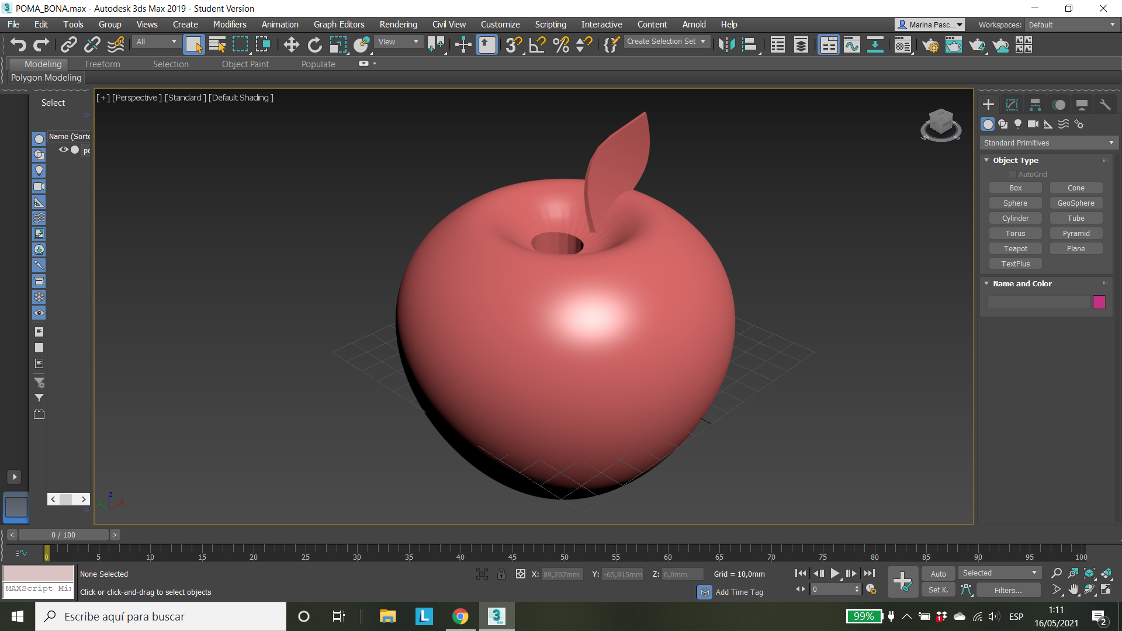Open the View reference coordinate dropdown
The width and height of the screenshot is (1122, 631).
(399, 41)
